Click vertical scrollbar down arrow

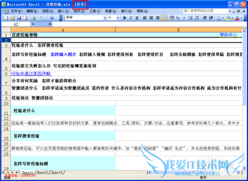[x=244, y=168]
